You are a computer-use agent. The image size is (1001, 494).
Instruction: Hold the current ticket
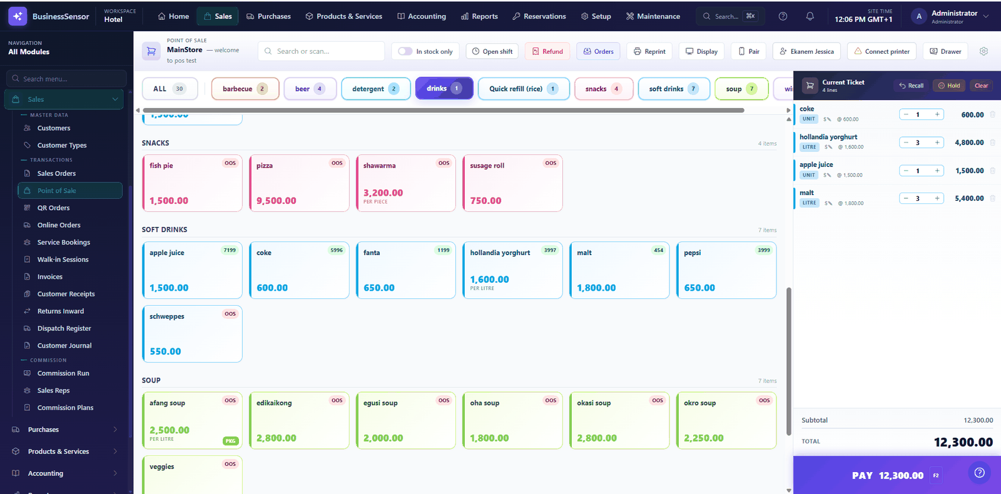(949, 86)
